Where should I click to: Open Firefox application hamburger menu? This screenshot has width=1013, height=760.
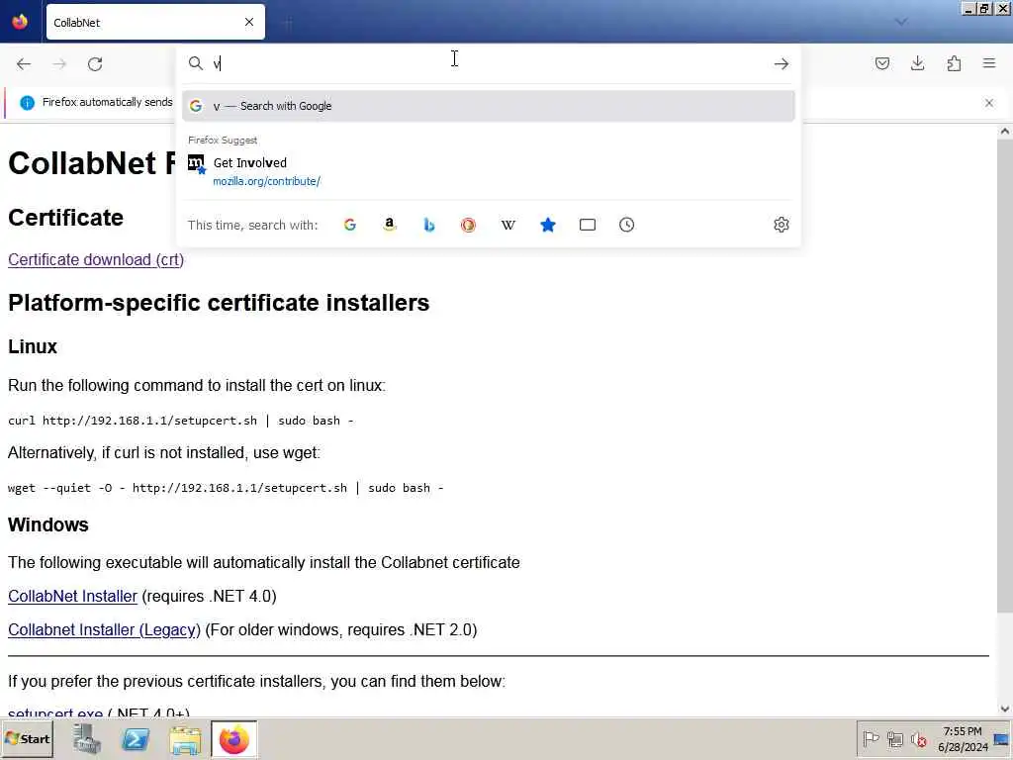click(989, 63)
